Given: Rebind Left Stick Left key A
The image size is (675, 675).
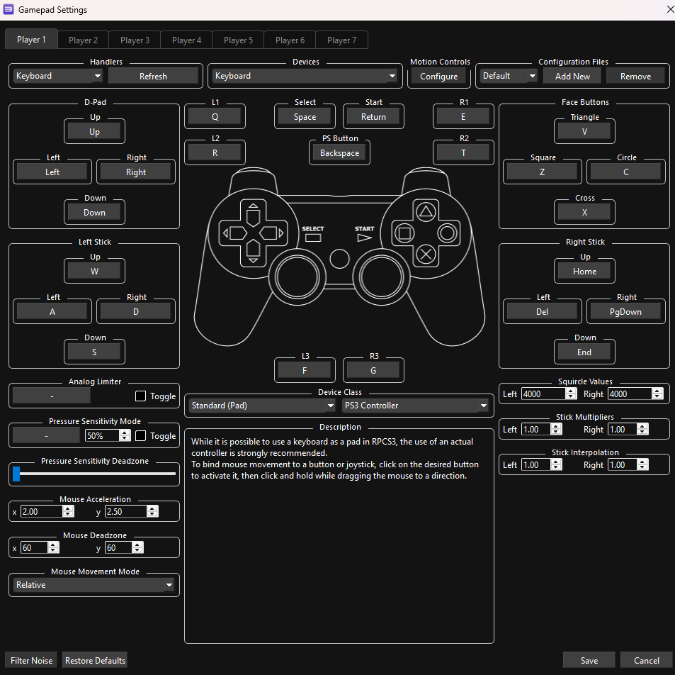Looking at the screenshot, I should point(52,312).
